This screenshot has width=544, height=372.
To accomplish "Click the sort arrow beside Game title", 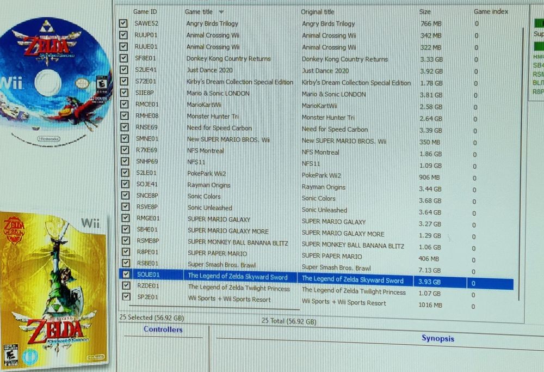I will (x=221, y=12).
